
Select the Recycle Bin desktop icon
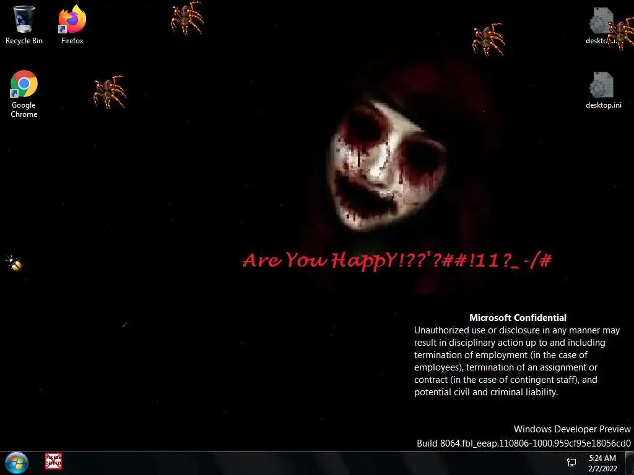pyautogui.click(x=24, y=24)
